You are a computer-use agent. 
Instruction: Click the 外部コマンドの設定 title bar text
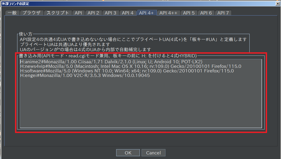[15, 3]
